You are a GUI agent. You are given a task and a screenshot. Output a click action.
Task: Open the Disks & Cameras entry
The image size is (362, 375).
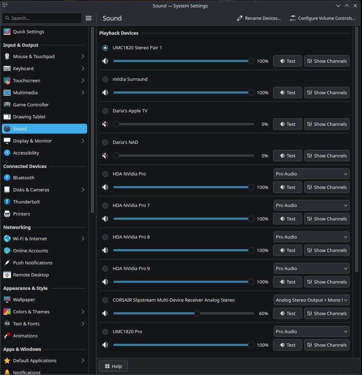45,190
